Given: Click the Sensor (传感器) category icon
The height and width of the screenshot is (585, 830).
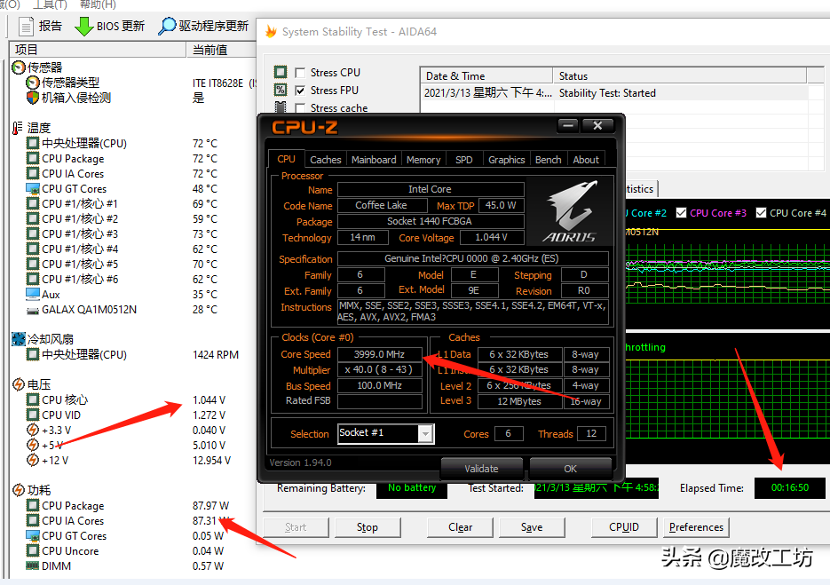Looking at the screenshot, I should (x=19, y=67).
